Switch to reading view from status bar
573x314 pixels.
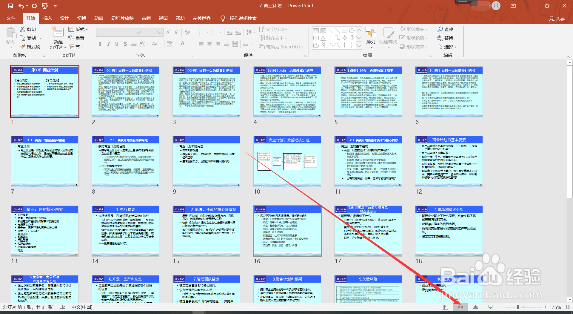475,307
